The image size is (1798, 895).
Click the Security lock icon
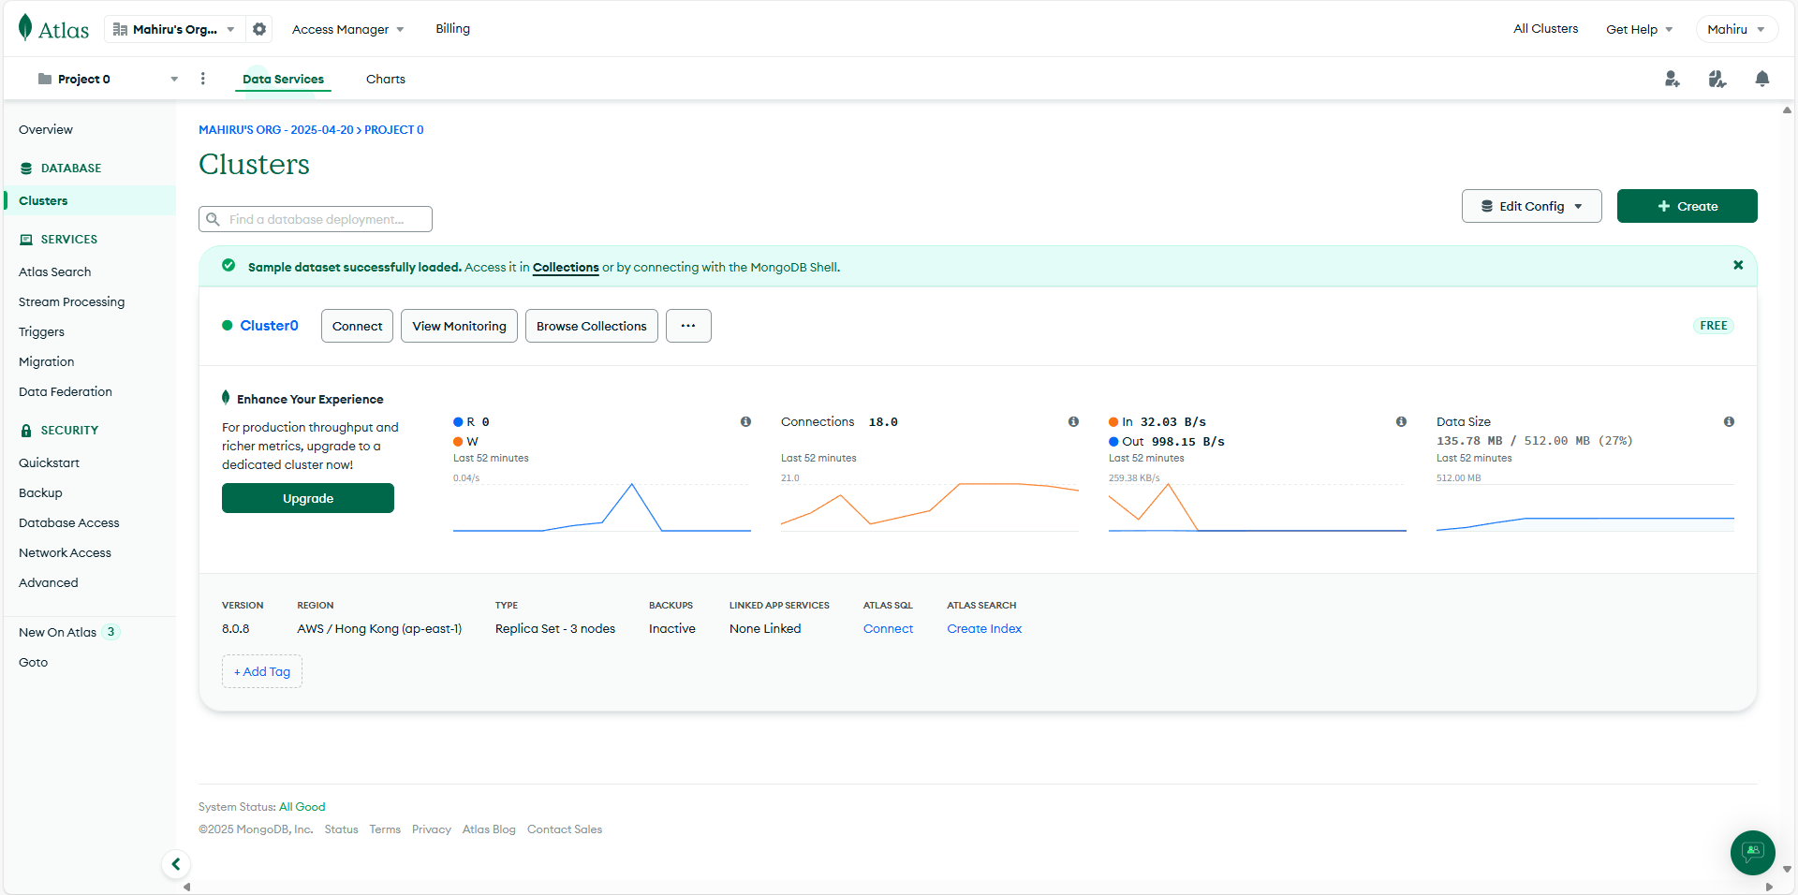26,431
